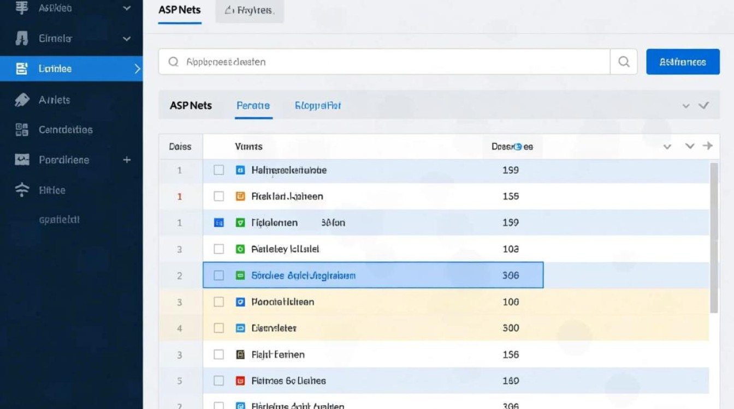The image size is (734, 409).
Task: Click the magnifier icon right of the search box
Action: pos(624,62)
